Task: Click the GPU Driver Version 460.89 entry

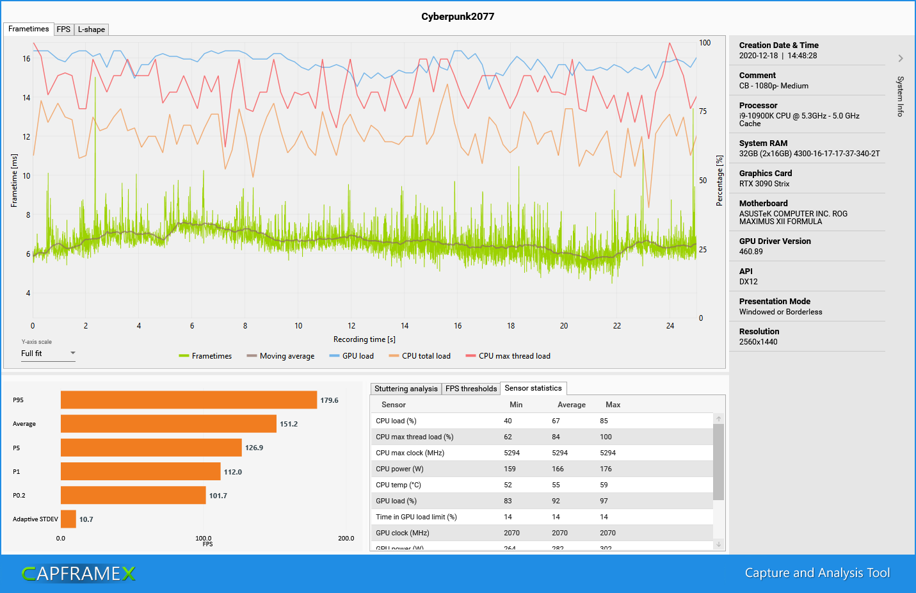Action: pyautogui.click(x=807, y=247)
